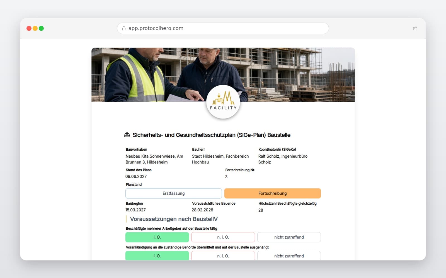The width and height of the screenshot is (446, 278).
Task: Click the Stand des Plans date 08.06.2027
Action: [x=136, y=177]
